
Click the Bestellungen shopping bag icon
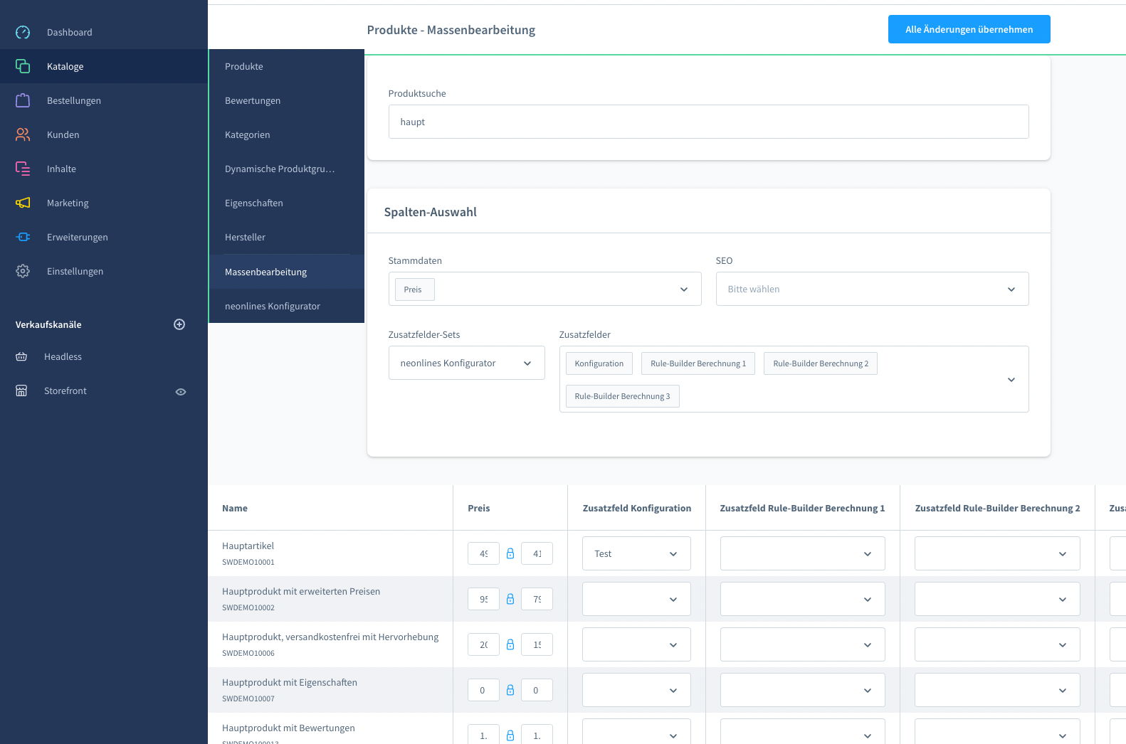(23, 100)
